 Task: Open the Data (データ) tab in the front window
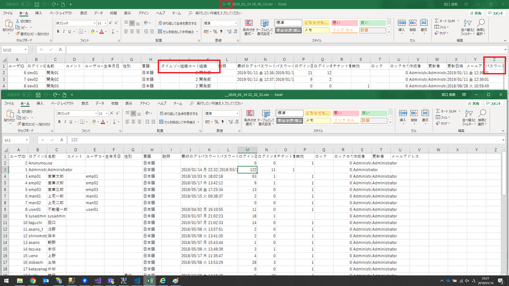[x=99, y=103]
